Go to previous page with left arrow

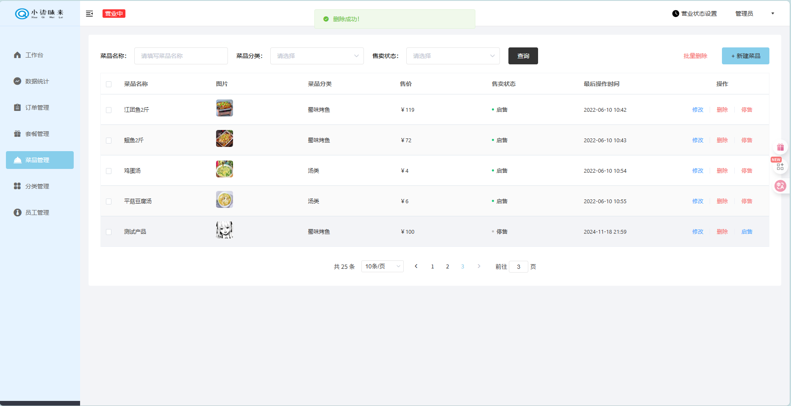pos(416,266)
